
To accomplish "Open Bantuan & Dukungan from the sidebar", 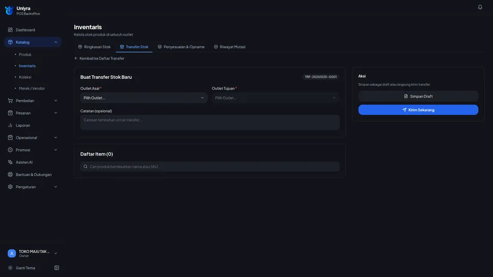I will point(33,174).
